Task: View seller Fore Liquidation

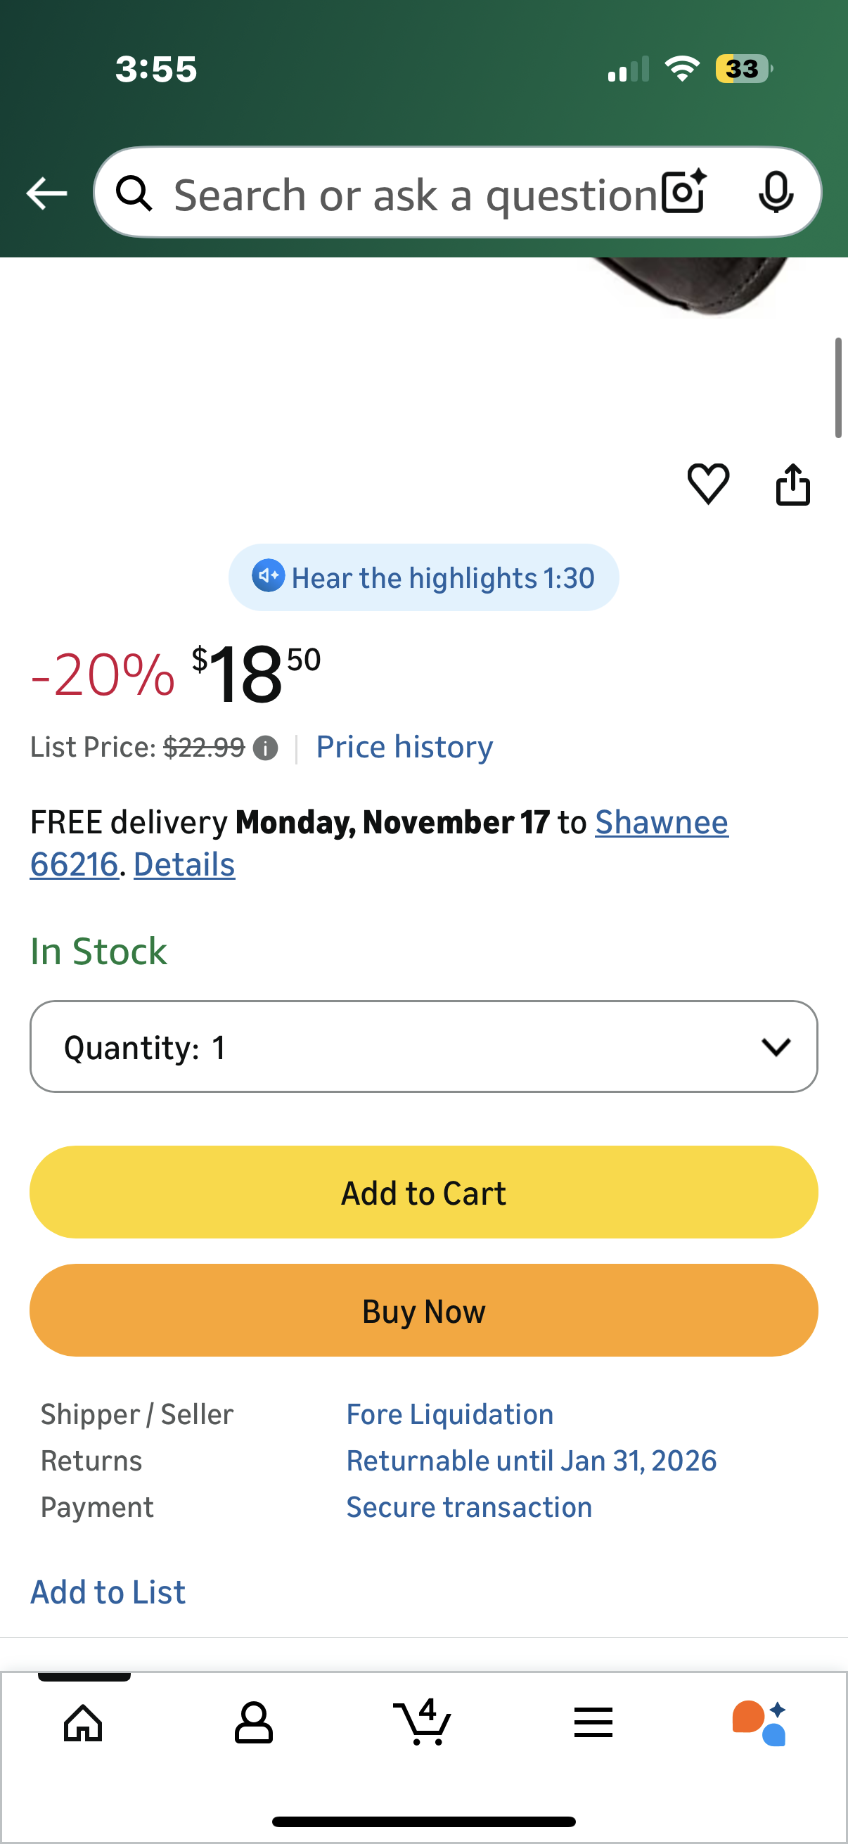Action: click(449, 1414)
